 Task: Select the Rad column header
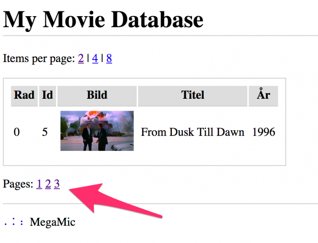[x=24, y=96]
